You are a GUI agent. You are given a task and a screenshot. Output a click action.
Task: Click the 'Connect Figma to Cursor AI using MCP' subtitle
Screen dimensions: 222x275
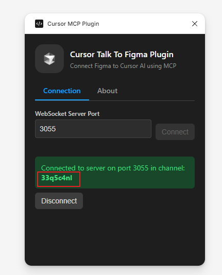(x=123, y=66)
